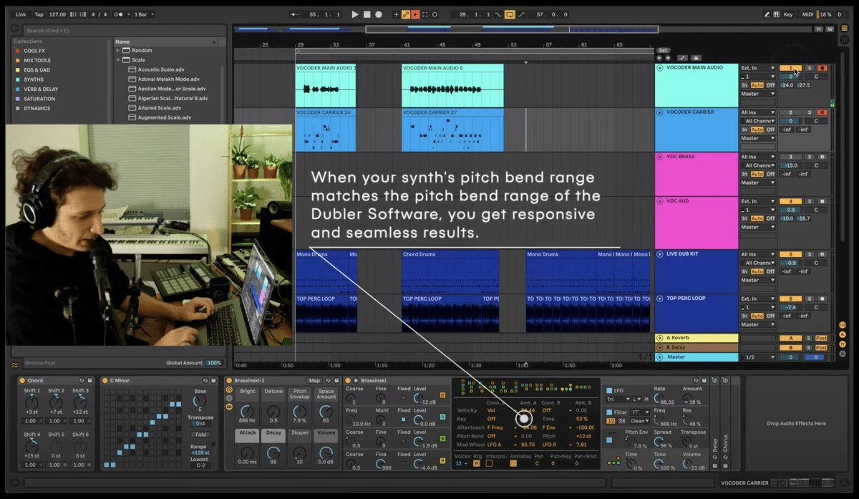Click the Re-enable Automation icon
Image resolution: width=859 pixels, height=499 pixels.
[x=415, y=14]
